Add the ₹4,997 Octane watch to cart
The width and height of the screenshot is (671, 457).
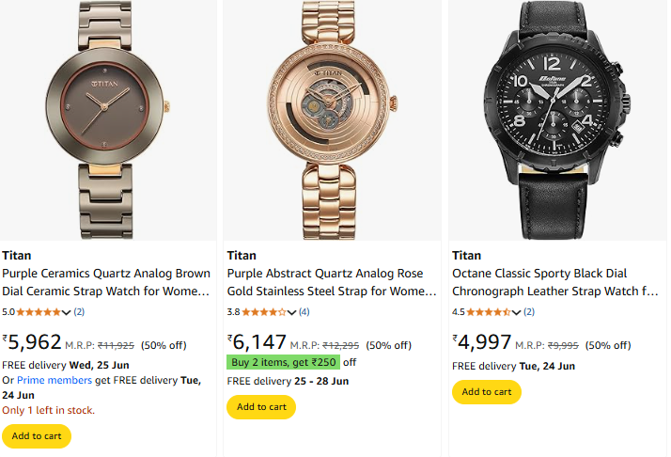(486, 392)
